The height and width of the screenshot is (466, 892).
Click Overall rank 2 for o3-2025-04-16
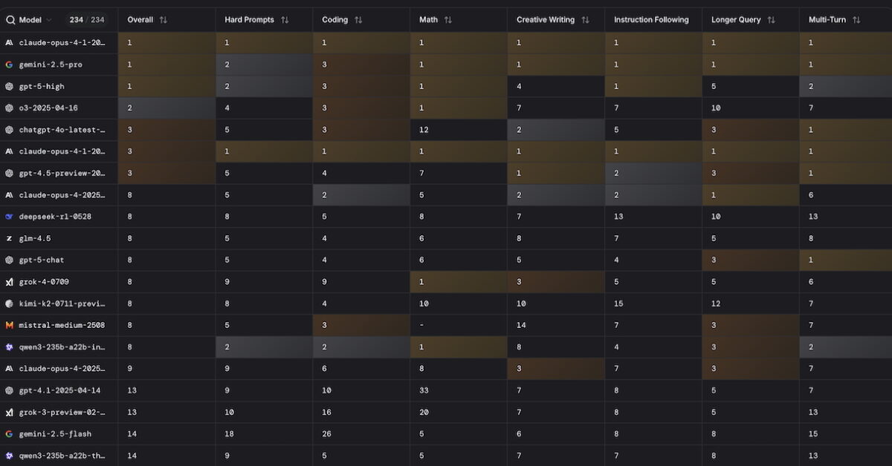click(x=129, y=108)
